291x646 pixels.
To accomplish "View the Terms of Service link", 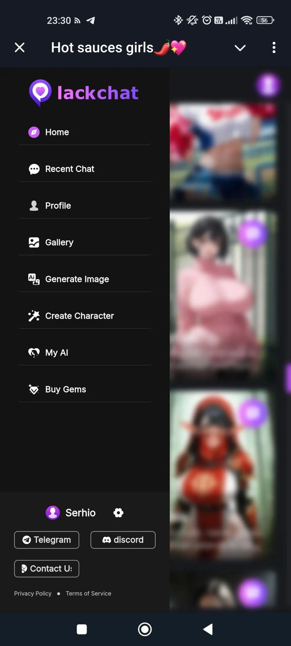I will (x=88, y=594).
